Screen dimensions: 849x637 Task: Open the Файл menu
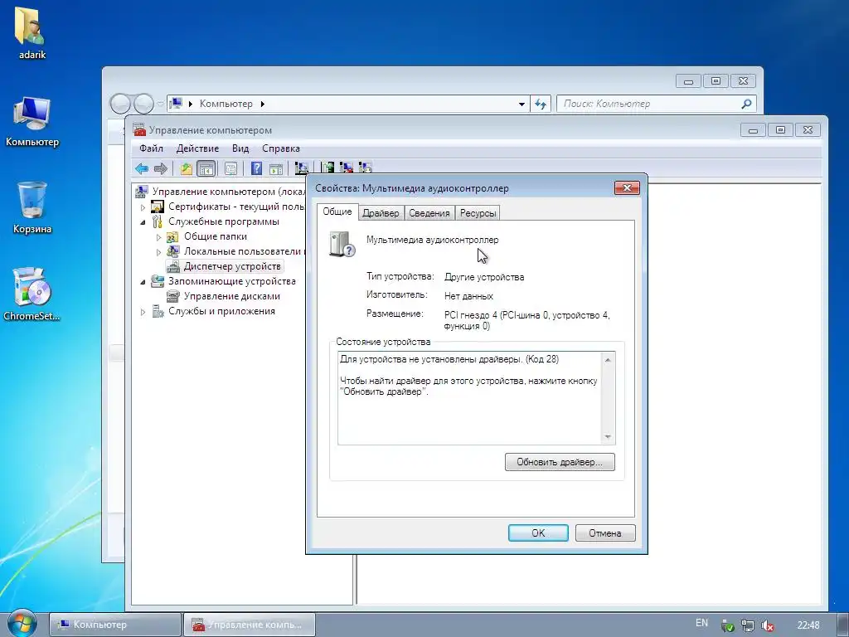pyautogui.click(x=151, y=148)
